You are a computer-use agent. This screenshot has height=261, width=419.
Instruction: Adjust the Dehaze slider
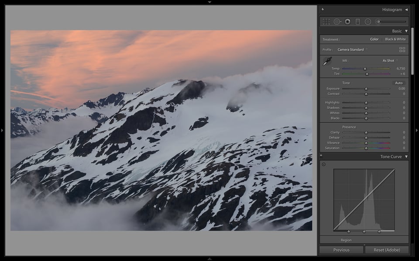point(366,138)
